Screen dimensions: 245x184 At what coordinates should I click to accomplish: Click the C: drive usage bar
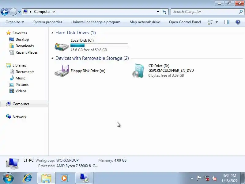coord(99,45)
